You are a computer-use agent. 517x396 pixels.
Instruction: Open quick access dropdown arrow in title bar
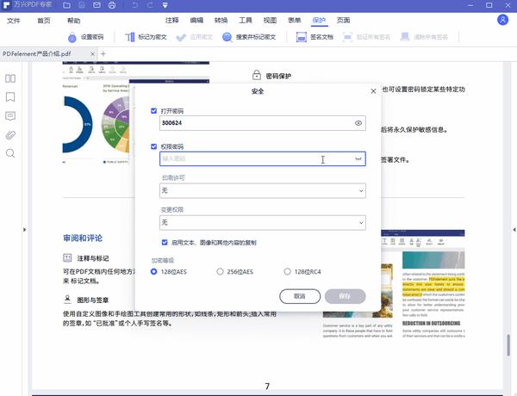point(165,5)
